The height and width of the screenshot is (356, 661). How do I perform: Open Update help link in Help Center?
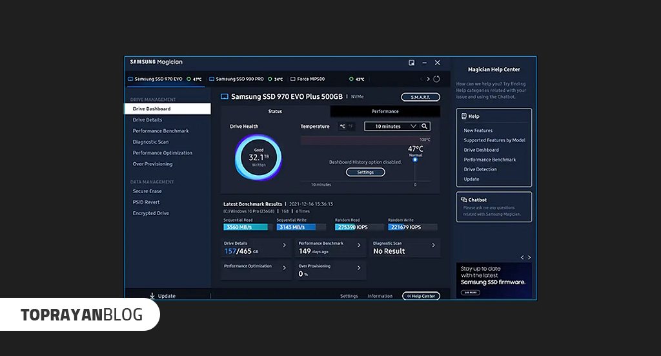click(x=471, y=179)
